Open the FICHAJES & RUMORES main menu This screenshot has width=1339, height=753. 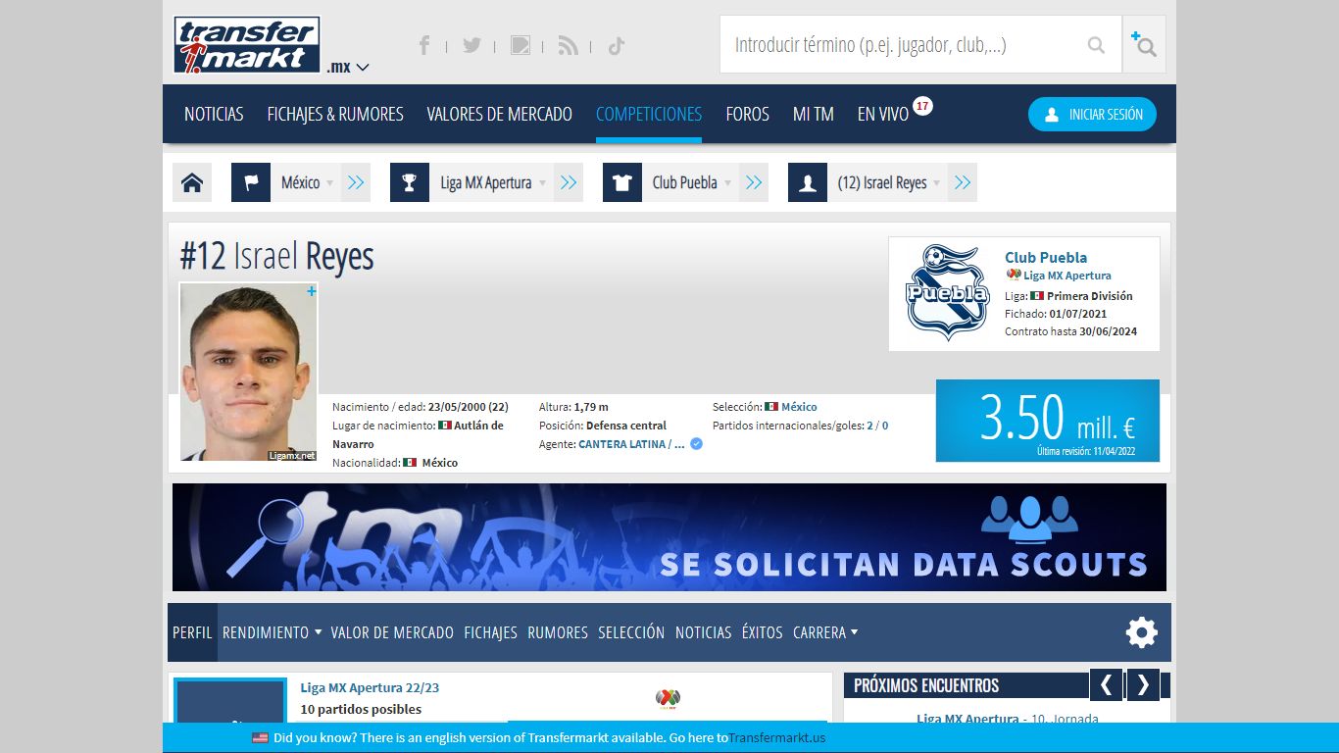[x=335, y=114]
